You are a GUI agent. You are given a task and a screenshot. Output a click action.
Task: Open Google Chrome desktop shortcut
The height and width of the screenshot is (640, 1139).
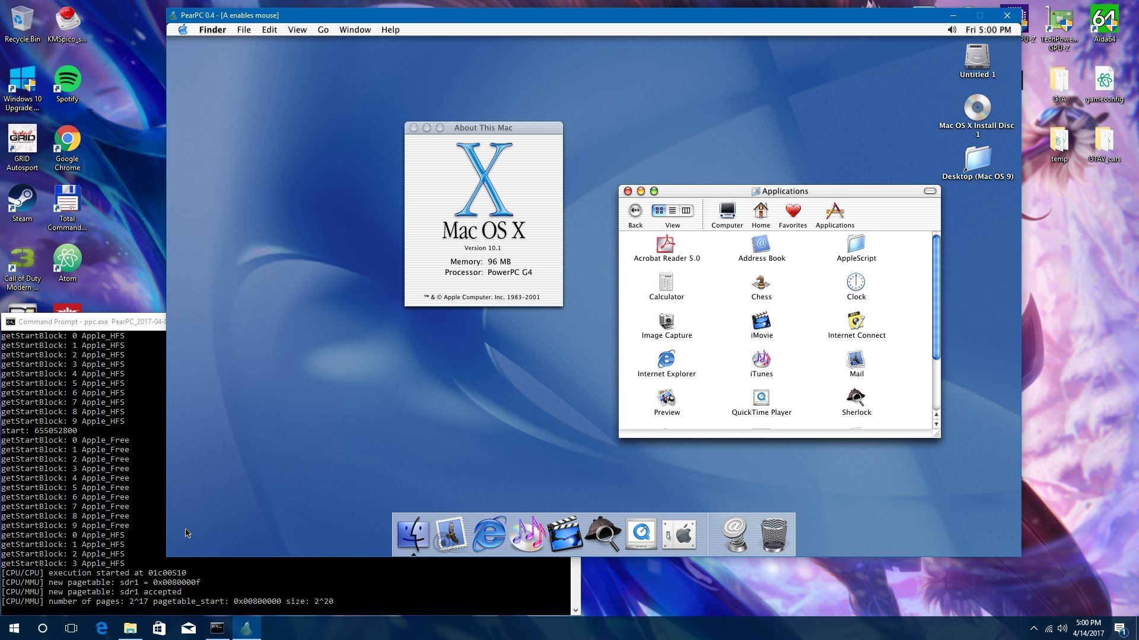pyautogui.click(x=67, y=148)
